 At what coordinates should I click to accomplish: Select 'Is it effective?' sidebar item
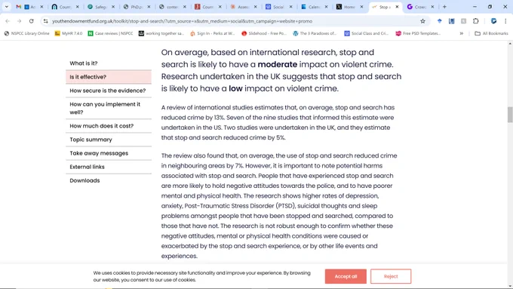pyautogui.click(x=109, y=77)
